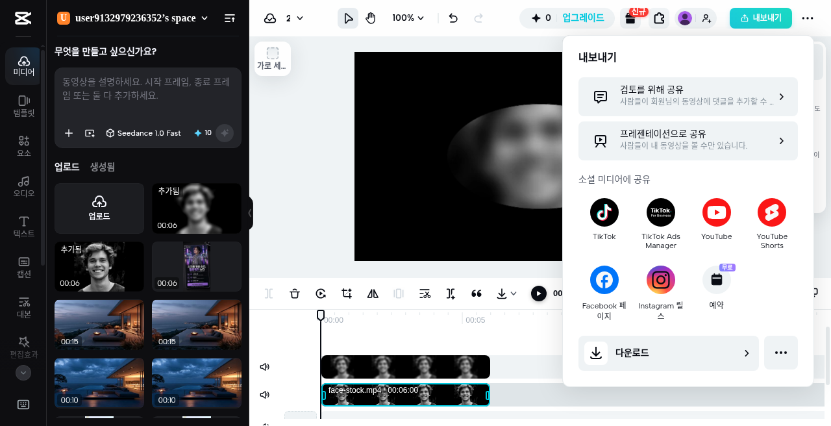Select the hand pan tool
Screen dimensions: 831x426
[371, 18]
